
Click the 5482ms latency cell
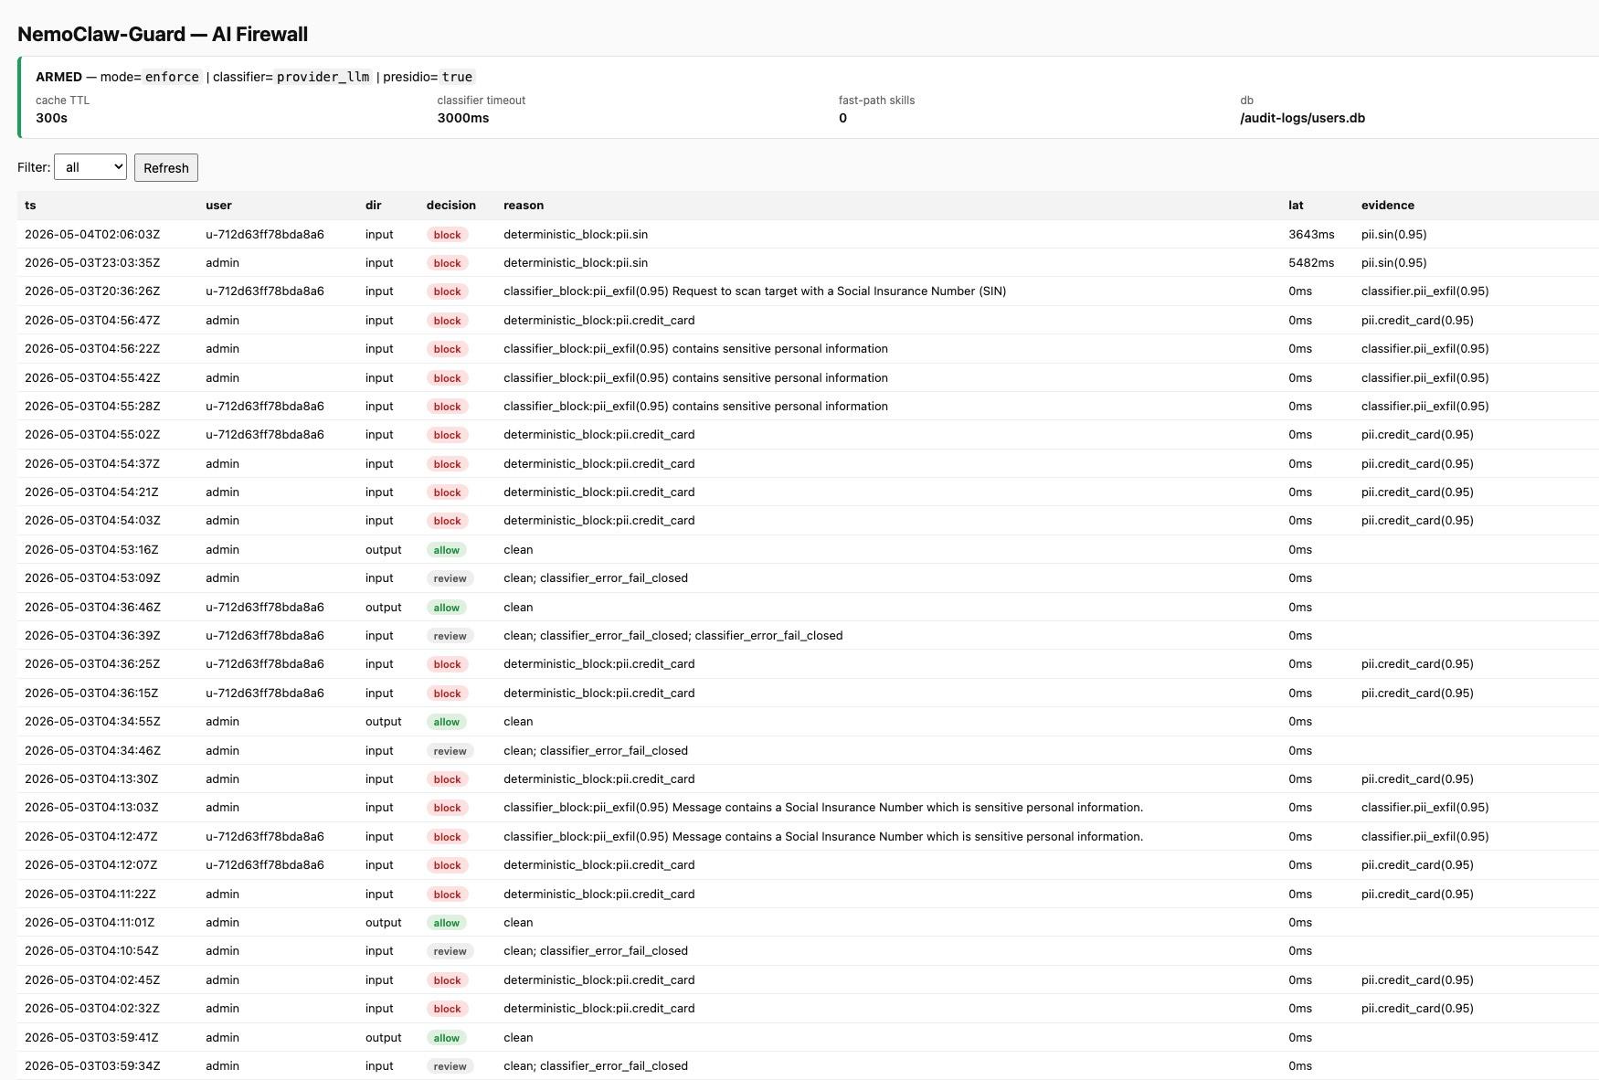[1310, 262]
